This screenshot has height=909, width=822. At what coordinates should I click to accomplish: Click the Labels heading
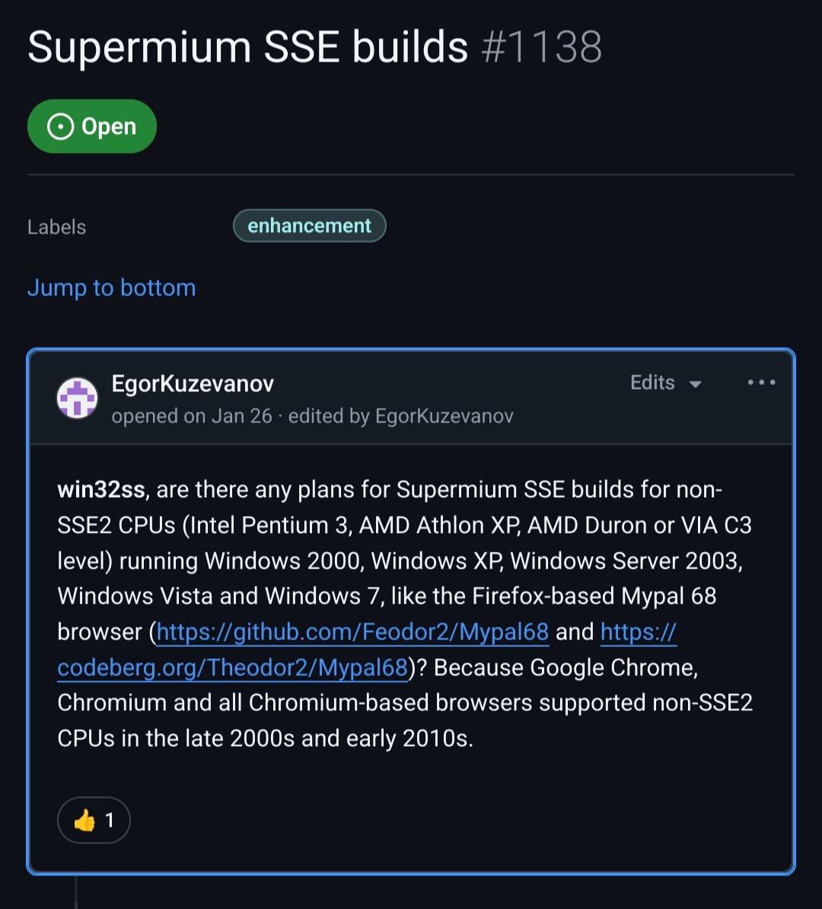point(56,227)
